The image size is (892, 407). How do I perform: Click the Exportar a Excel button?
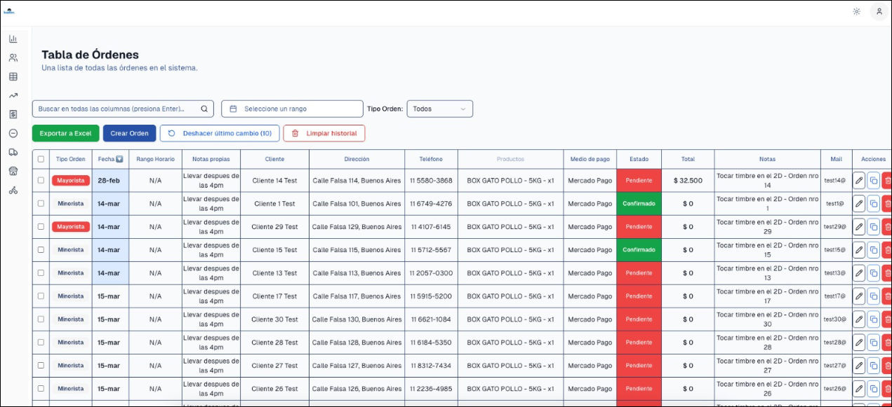tap(65, 133)
